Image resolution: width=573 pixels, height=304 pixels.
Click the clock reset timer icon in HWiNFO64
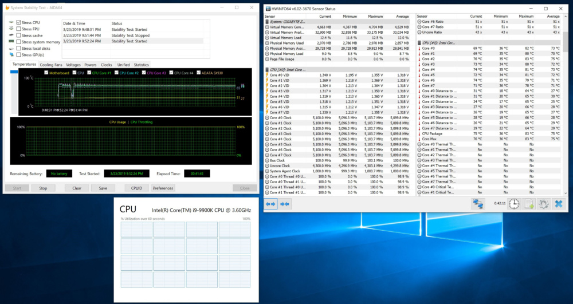point(514,204)
